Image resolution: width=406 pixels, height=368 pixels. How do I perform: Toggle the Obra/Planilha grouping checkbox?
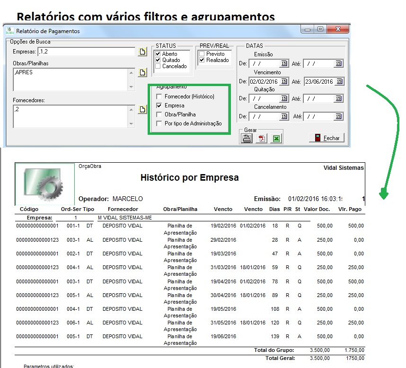coord(159,114)
